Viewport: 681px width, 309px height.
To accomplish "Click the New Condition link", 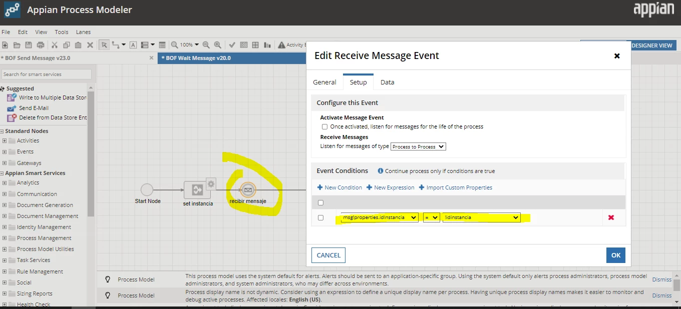I will click(339, 187).
